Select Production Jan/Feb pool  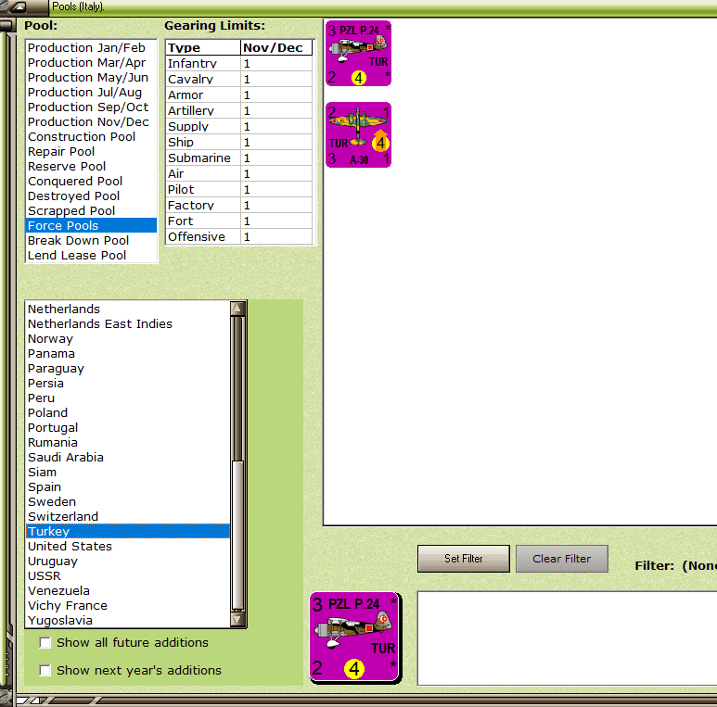(92, 47)
